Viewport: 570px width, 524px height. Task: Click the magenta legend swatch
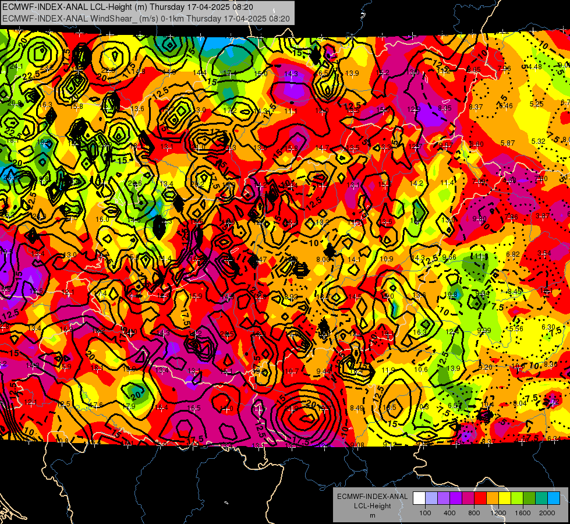468,498
